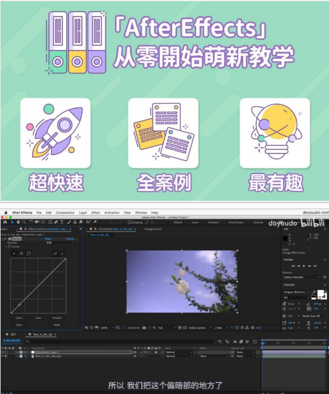The image size is (329, 394).
Task: Open the Channel RGB dropdown
Action: pos(60,243)
